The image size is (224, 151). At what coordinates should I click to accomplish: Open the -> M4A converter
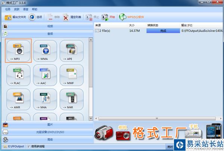point(45,99)
